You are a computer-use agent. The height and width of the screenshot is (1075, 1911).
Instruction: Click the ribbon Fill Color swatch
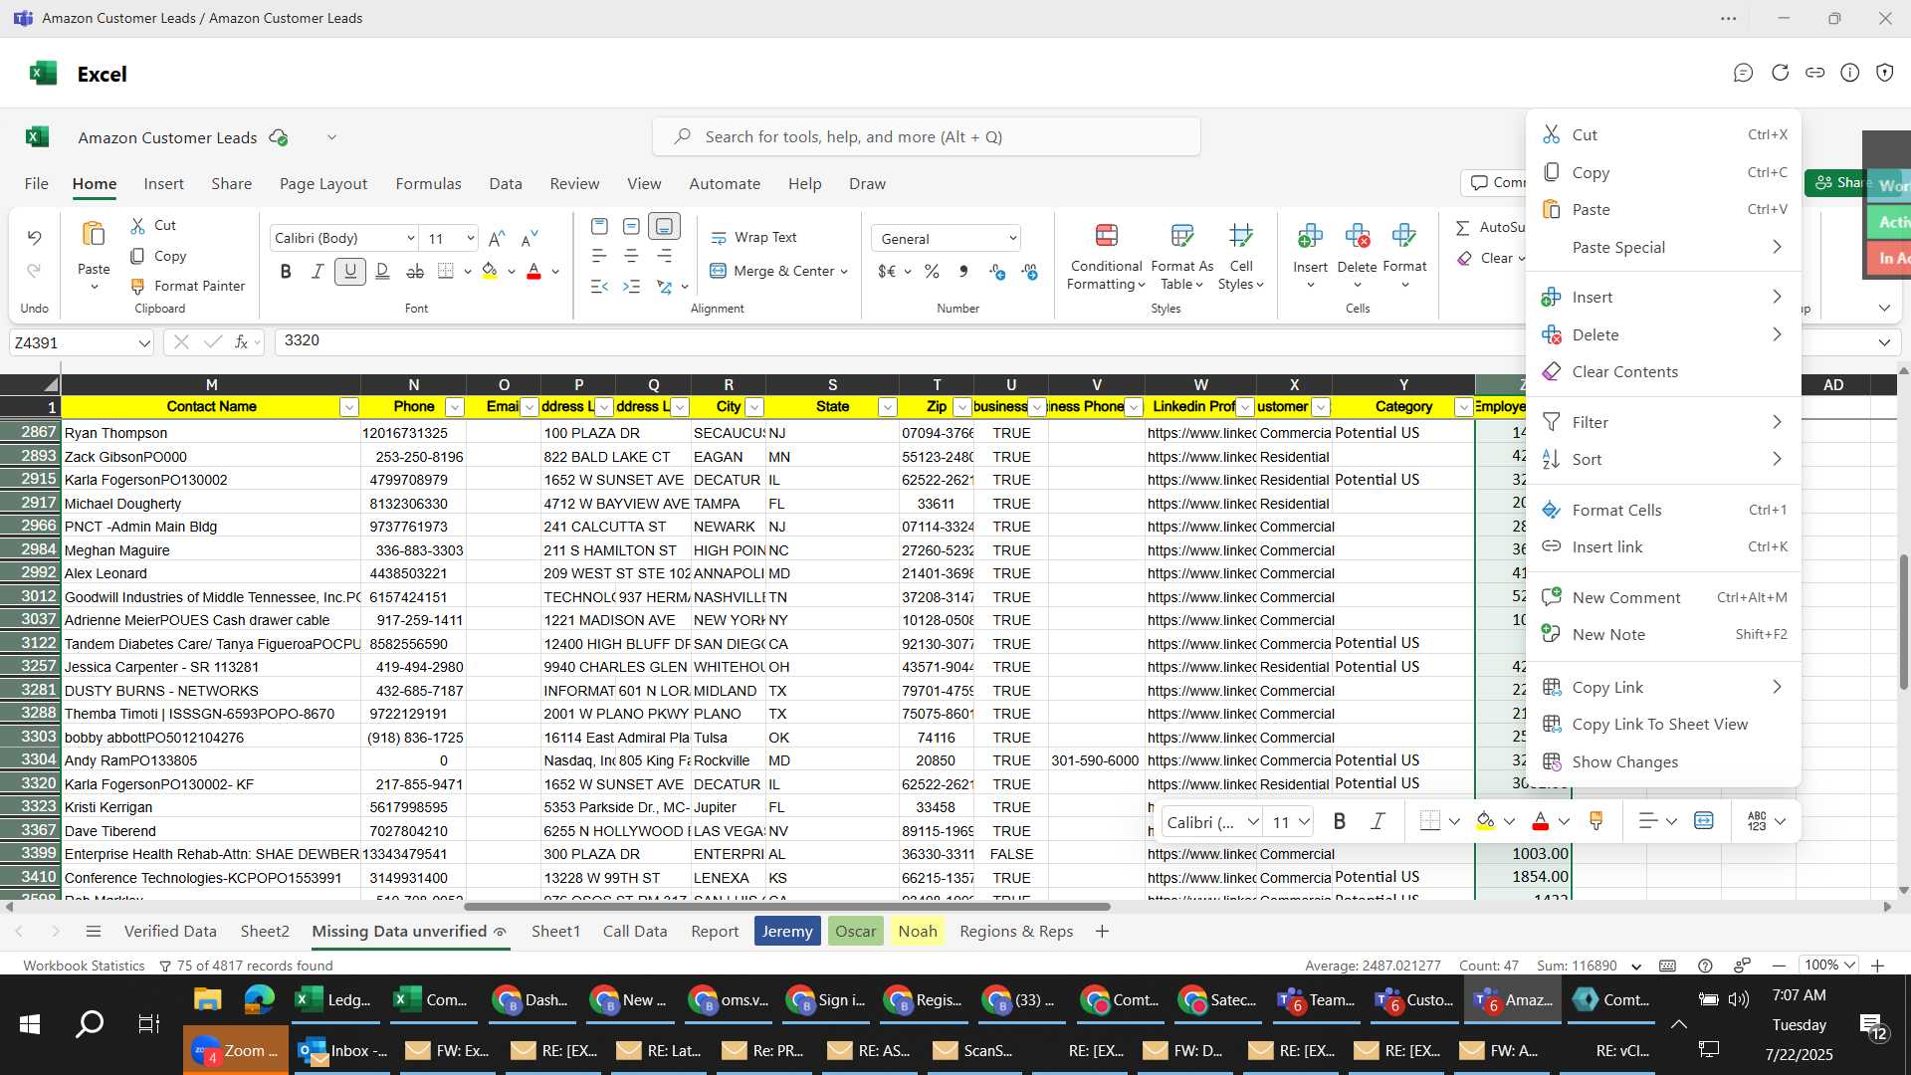coord(490,271)
